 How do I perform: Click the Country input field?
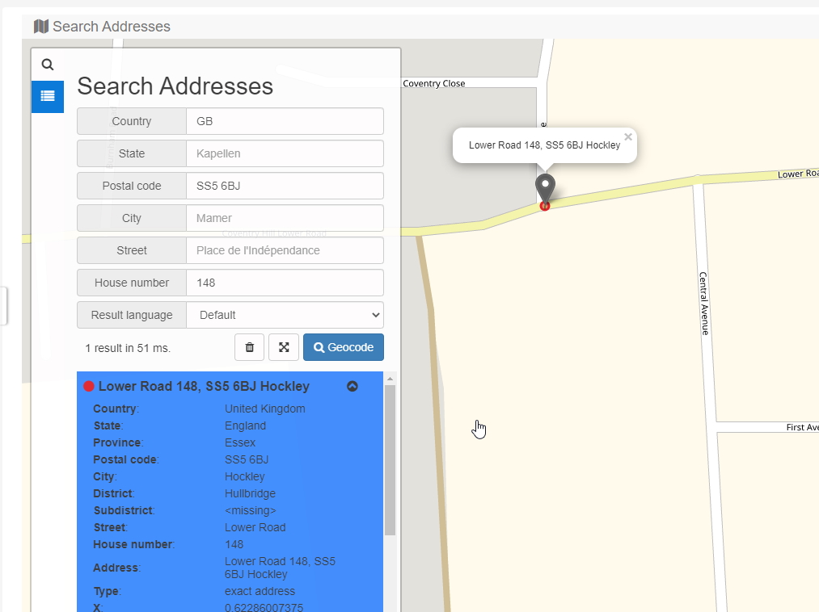point(285,121)
